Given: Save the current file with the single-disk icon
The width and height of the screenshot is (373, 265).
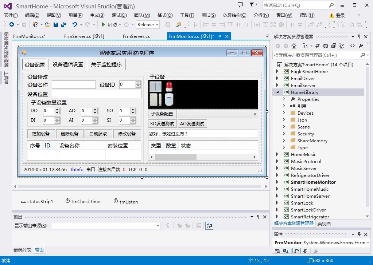Looking at the screenshot, I should pos(56,24).
